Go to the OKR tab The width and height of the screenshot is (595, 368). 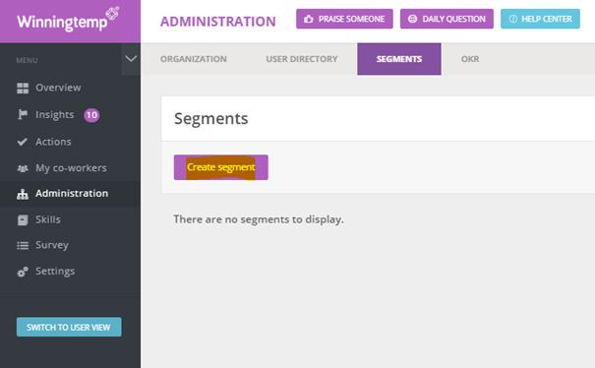click(470, 59)
